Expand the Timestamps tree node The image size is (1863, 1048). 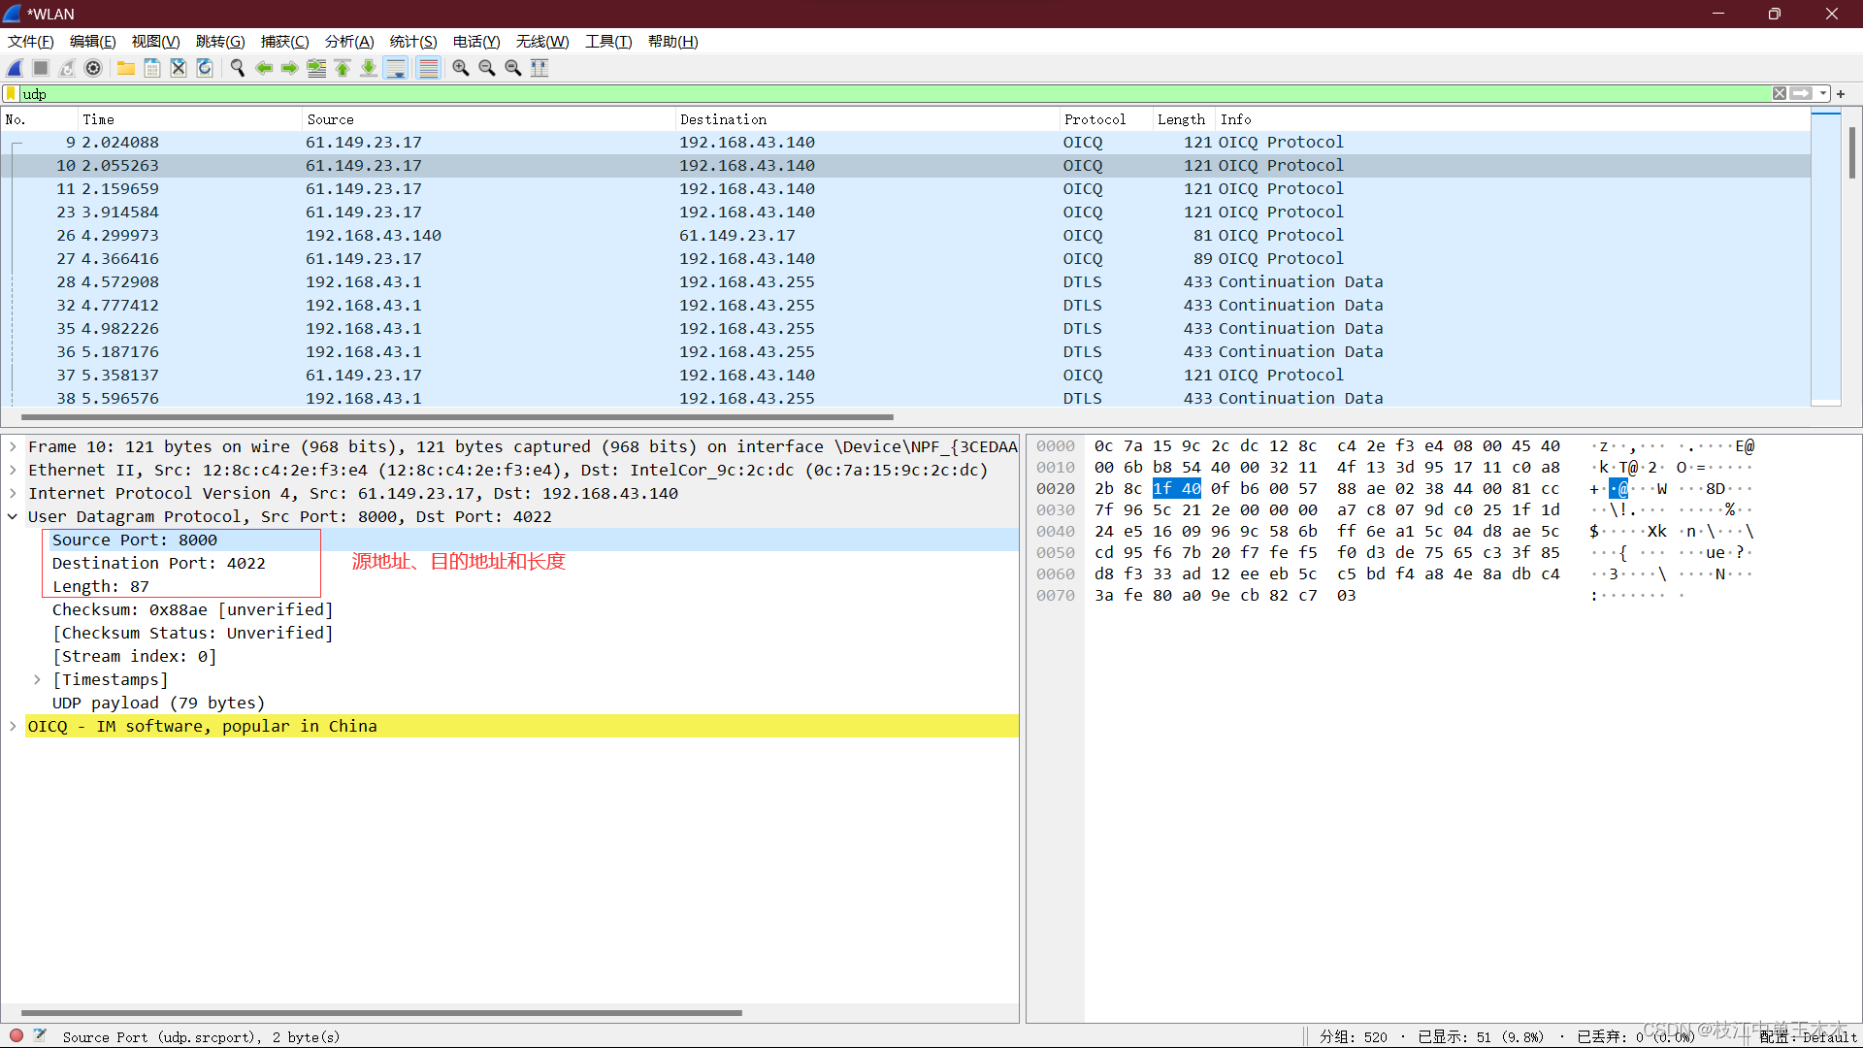point(37,679)
